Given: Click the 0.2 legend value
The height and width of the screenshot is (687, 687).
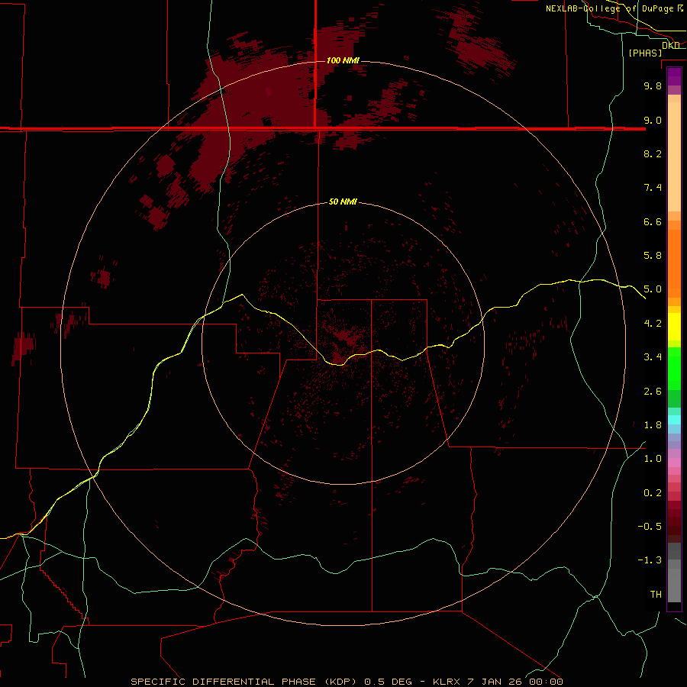Looking at the screenshot, I should tap(653, 493).
